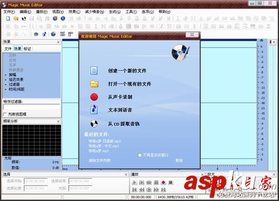Expand the 振幅 effects category
Image resolution: width=279 pixels, height=201 pixels.
point(6,75)
